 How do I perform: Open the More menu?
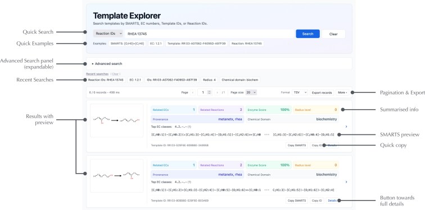(x=342, y=92)
